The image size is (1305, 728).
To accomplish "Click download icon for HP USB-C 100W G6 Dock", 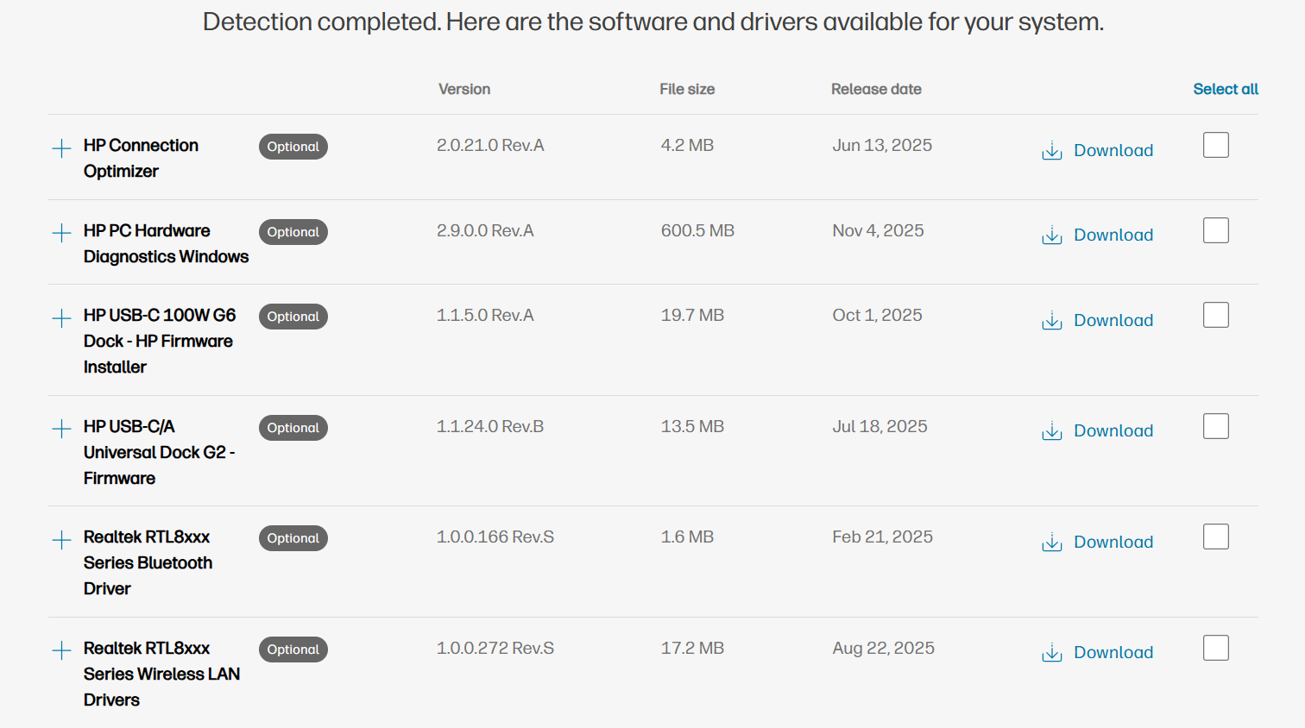I will 1051,321.
